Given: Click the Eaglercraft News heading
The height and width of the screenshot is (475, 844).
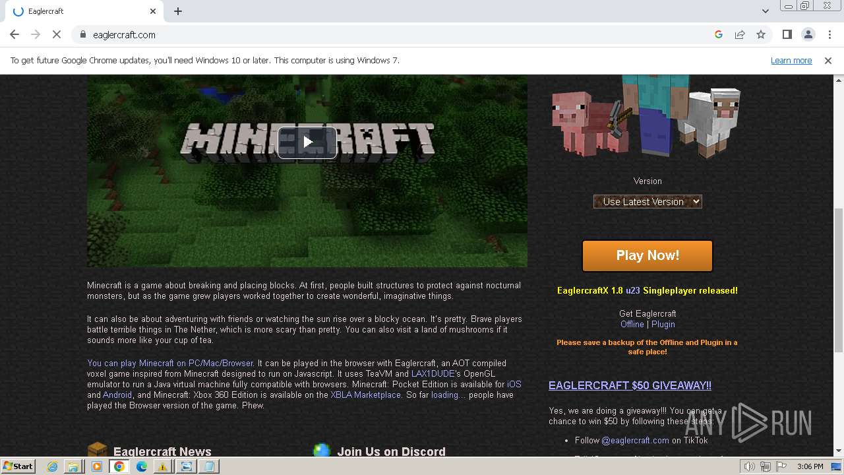Looking at the screenshot, I should click(x=162, y=452).
